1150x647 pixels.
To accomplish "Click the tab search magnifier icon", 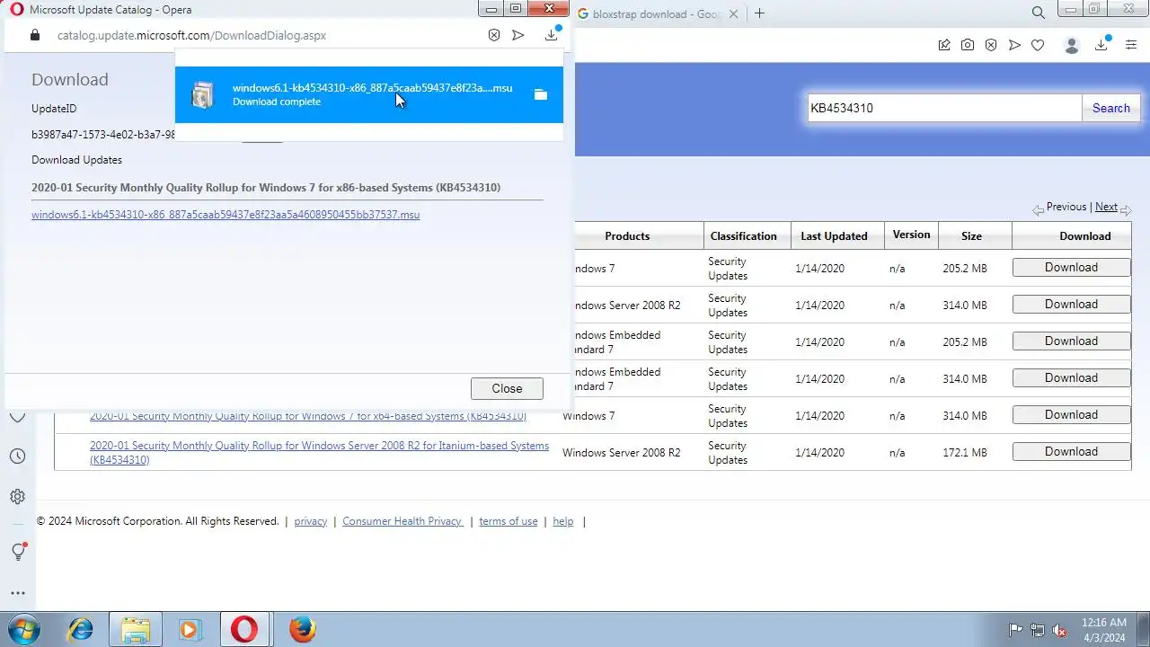I will [1038, 13].
